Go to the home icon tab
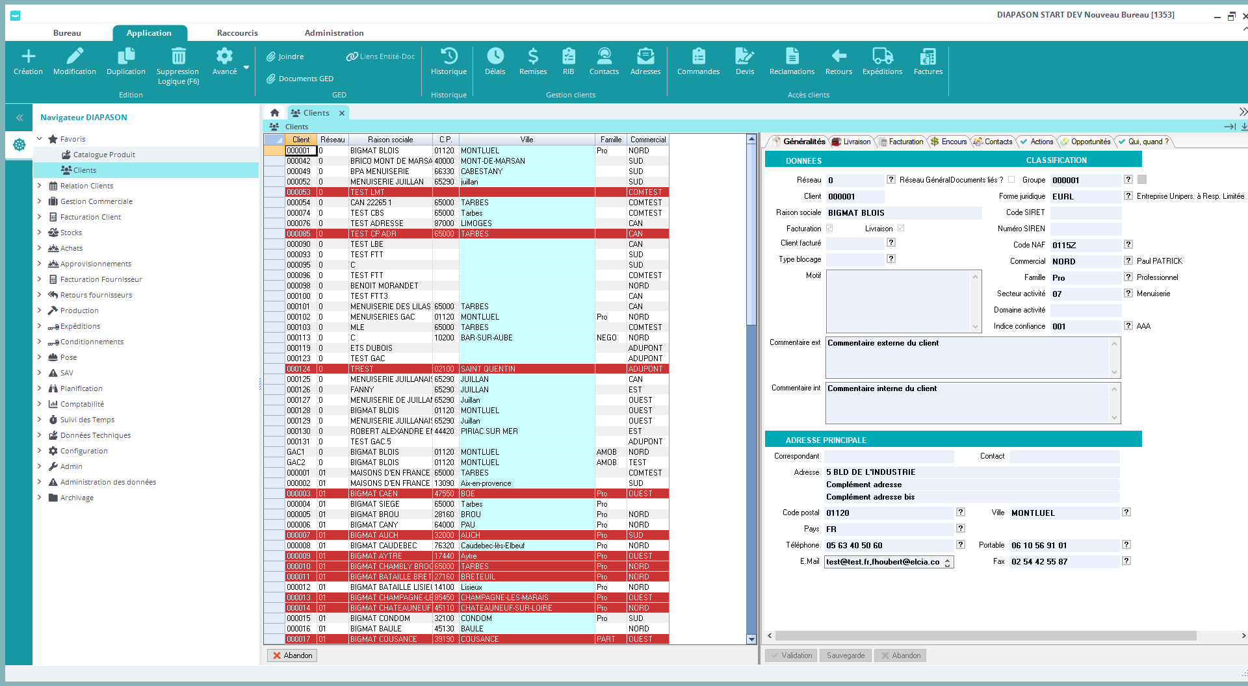The height and width of the screenshot is (686, 1248). click(275, 113)
